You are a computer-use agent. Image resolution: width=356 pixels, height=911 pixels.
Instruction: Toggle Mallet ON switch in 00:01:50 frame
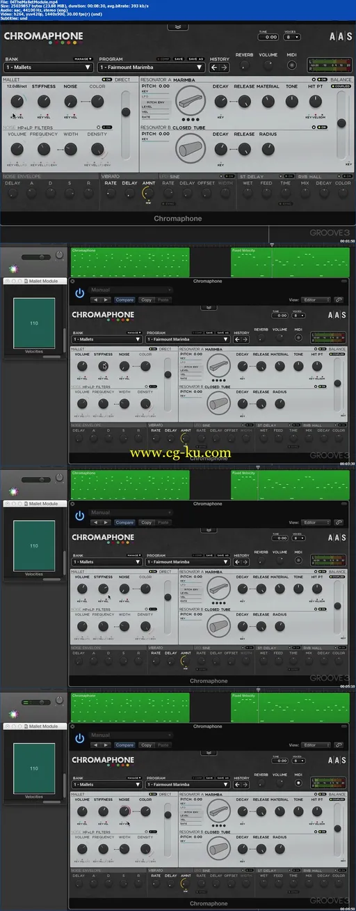[x=107, y=79]
